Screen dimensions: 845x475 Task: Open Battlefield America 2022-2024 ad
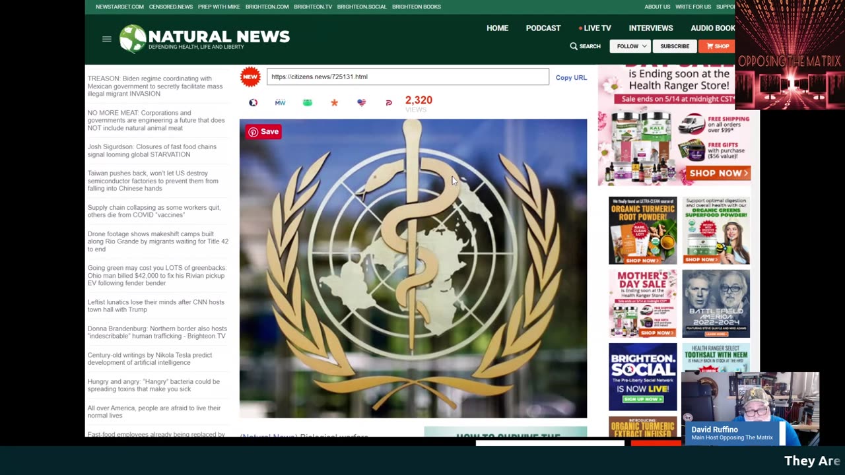coord(716,303)
